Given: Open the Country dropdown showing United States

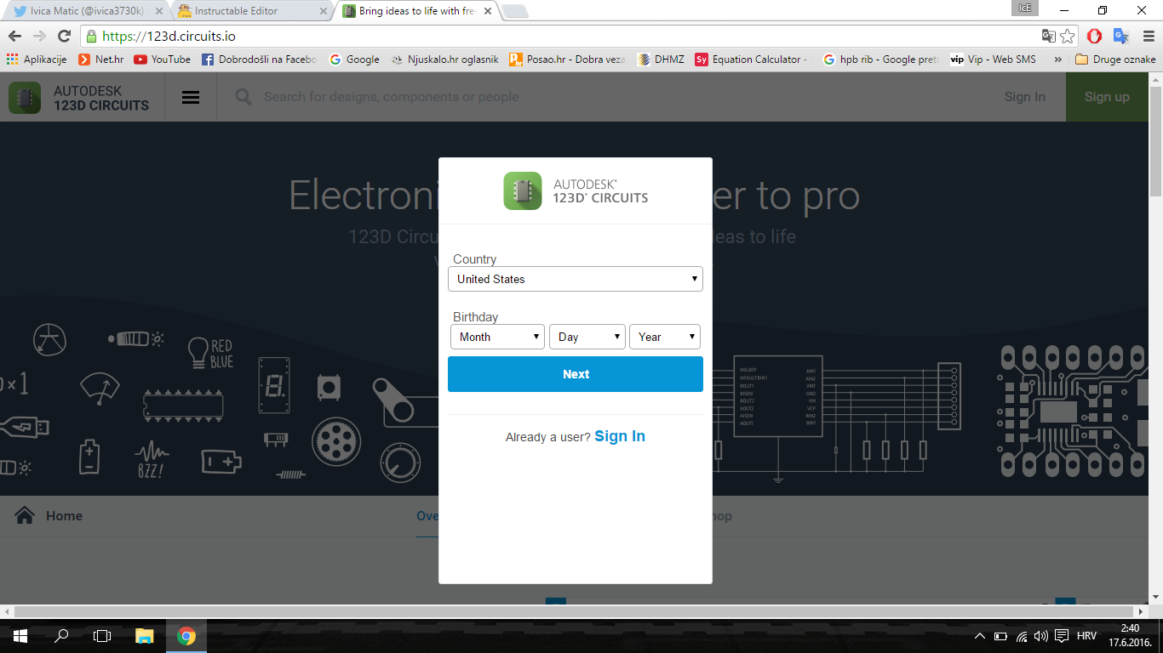Looking at the screenshot, I should pos(575,279).
